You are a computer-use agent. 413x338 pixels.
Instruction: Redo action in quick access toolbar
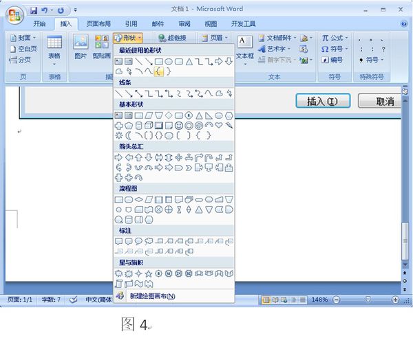(61, 10)
